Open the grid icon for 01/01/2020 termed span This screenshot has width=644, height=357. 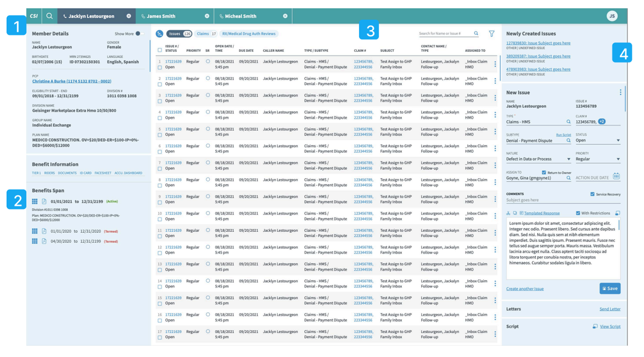pos(35,231)
